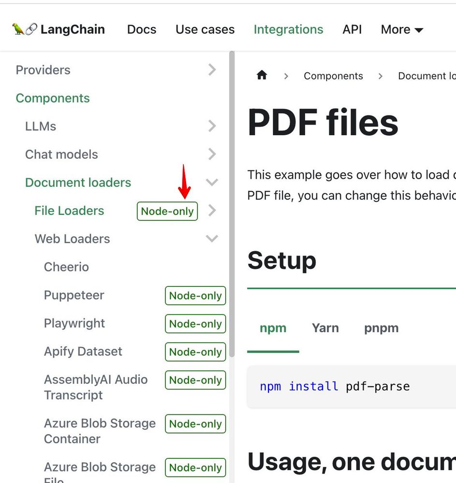Viewport: 456px width, 483px height.
Task: Select Document loaders in the sidebar
Action: [x=78, y=183]
